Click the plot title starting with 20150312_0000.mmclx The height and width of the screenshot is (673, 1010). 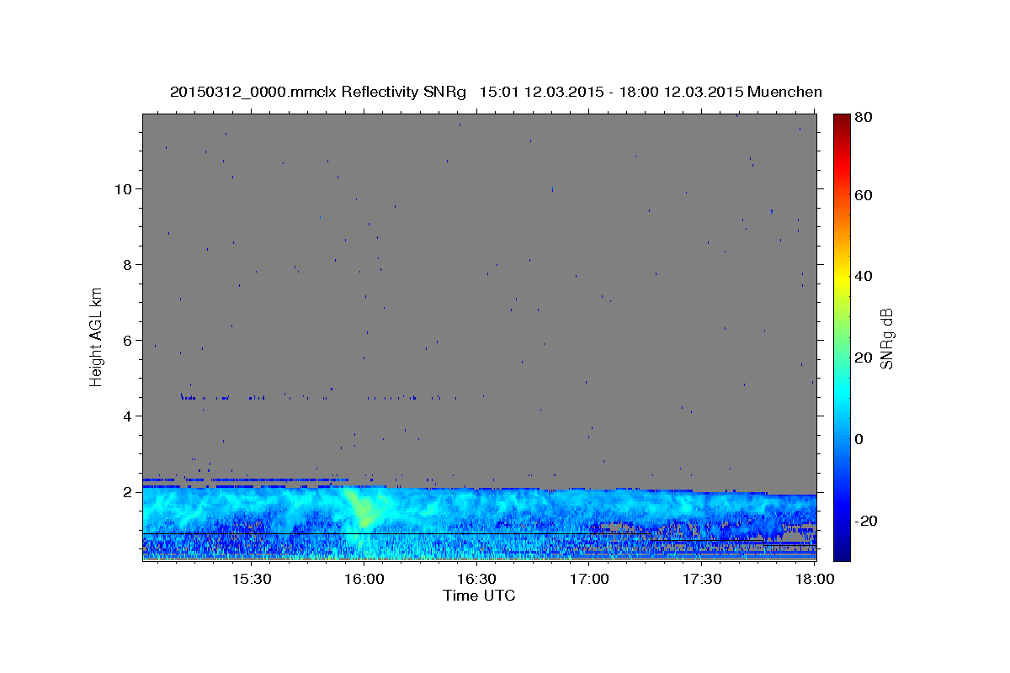(496, 92)
